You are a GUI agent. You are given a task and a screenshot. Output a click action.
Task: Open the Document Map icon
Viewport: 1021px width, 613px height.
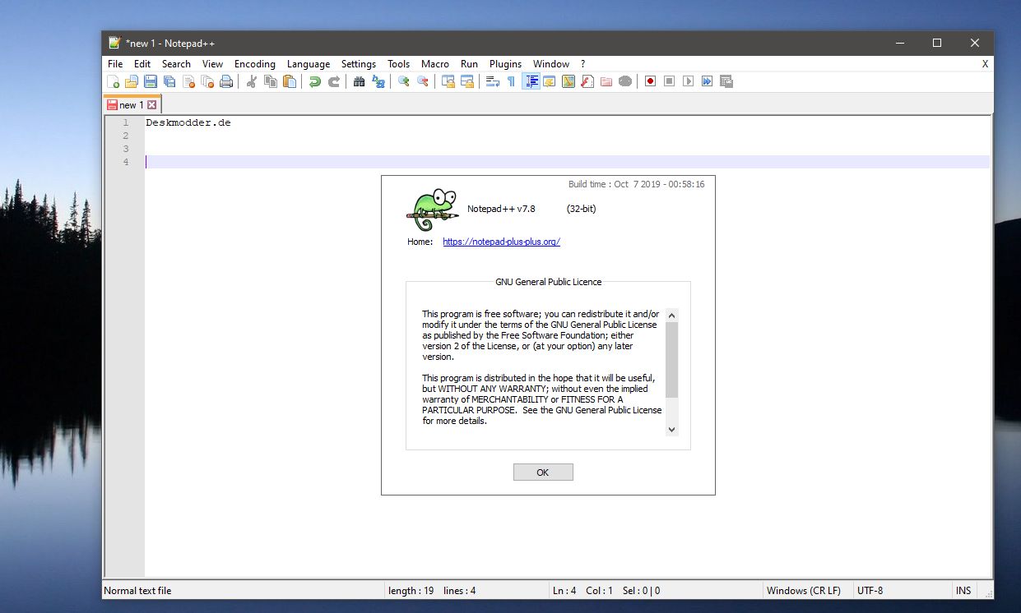point(569,81)
